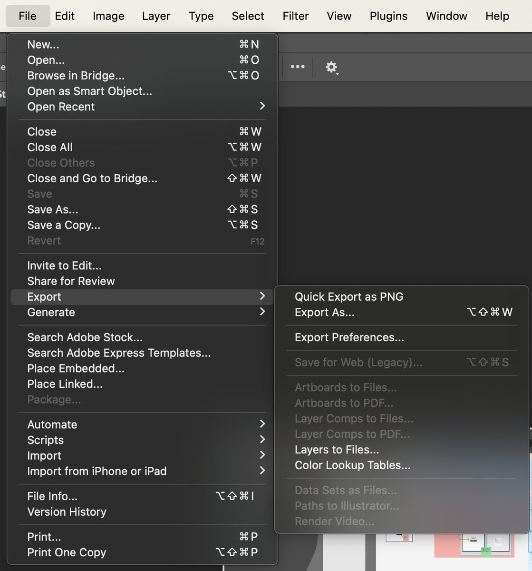Select Version History
532x571 pixels.
click(x=142, y=512)
